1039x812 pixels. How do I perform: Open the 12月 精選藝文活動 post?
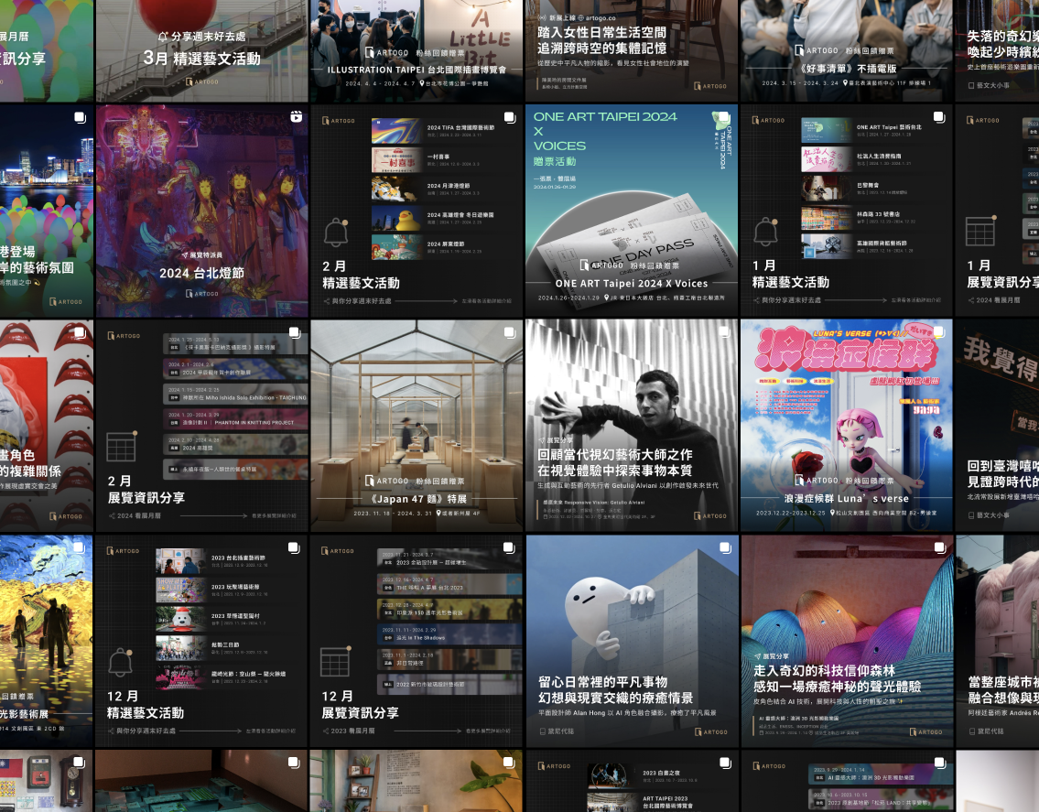click(x=201, y=641)
